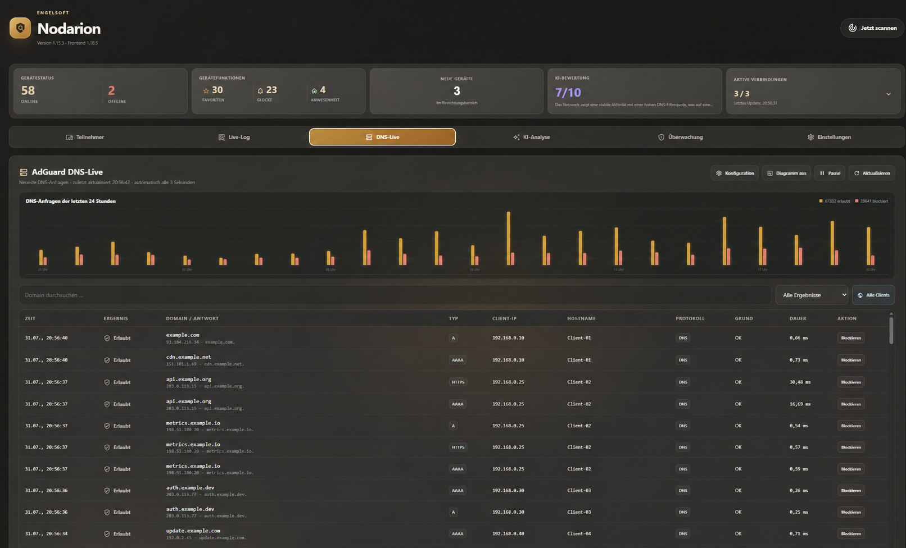Toggle chart with Diagramm aus button
The height and width of the screenshot is (548, 906).
coord(786,173)
